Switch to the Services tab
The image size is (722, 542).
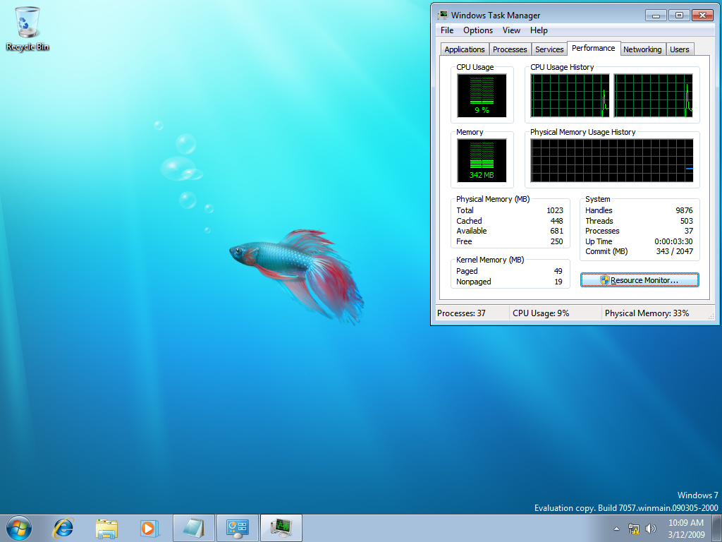click(549, 49)
